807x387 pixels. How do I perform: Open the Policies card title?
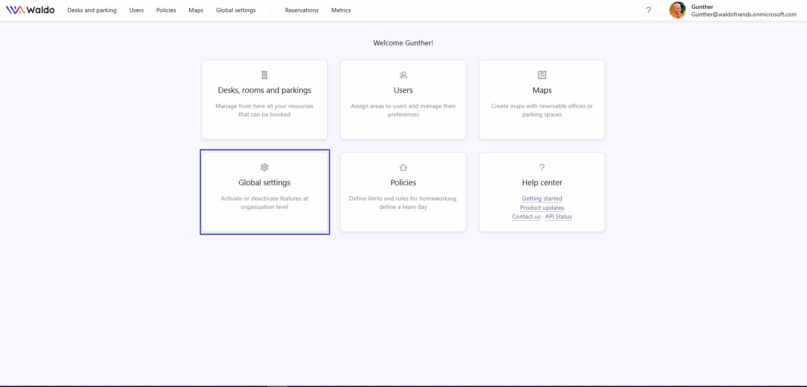403,182
